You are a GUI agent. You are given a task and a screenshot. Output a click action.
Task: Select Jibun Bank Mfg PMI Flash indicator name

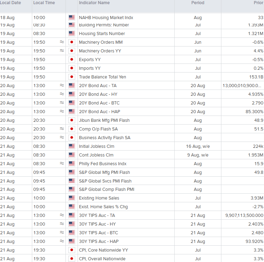point(104,120)
